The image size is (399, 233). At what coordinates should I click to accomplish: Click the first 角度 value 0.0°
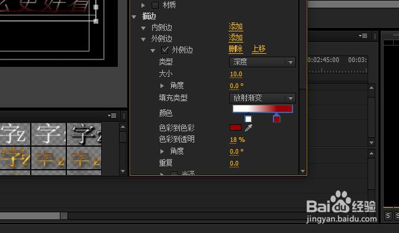(x=237, y=86)
